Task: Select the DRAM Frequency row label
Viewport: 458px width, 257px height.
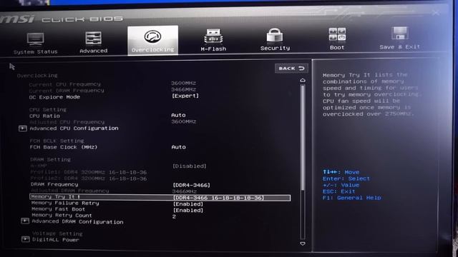Action: [54, 184]
